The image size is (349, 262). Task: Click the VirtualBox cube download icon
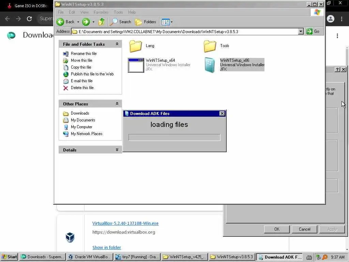click(70, 237)
